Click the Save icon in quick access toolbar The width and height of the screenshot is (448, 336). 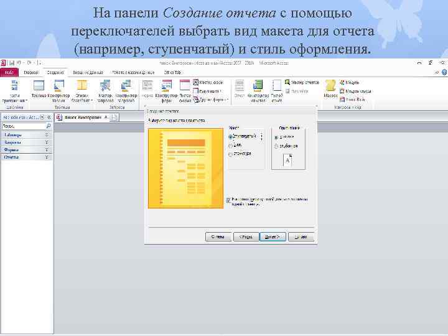pyautogui.click(x=12, y=63)
